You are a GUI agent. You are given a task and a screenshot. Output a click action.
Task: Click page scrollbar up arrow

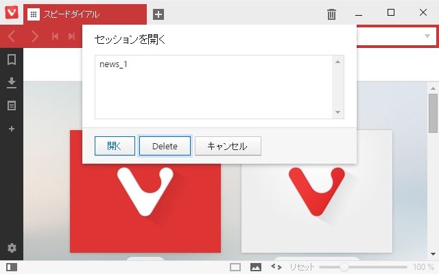pyautogui.click(x=433, y=88)
